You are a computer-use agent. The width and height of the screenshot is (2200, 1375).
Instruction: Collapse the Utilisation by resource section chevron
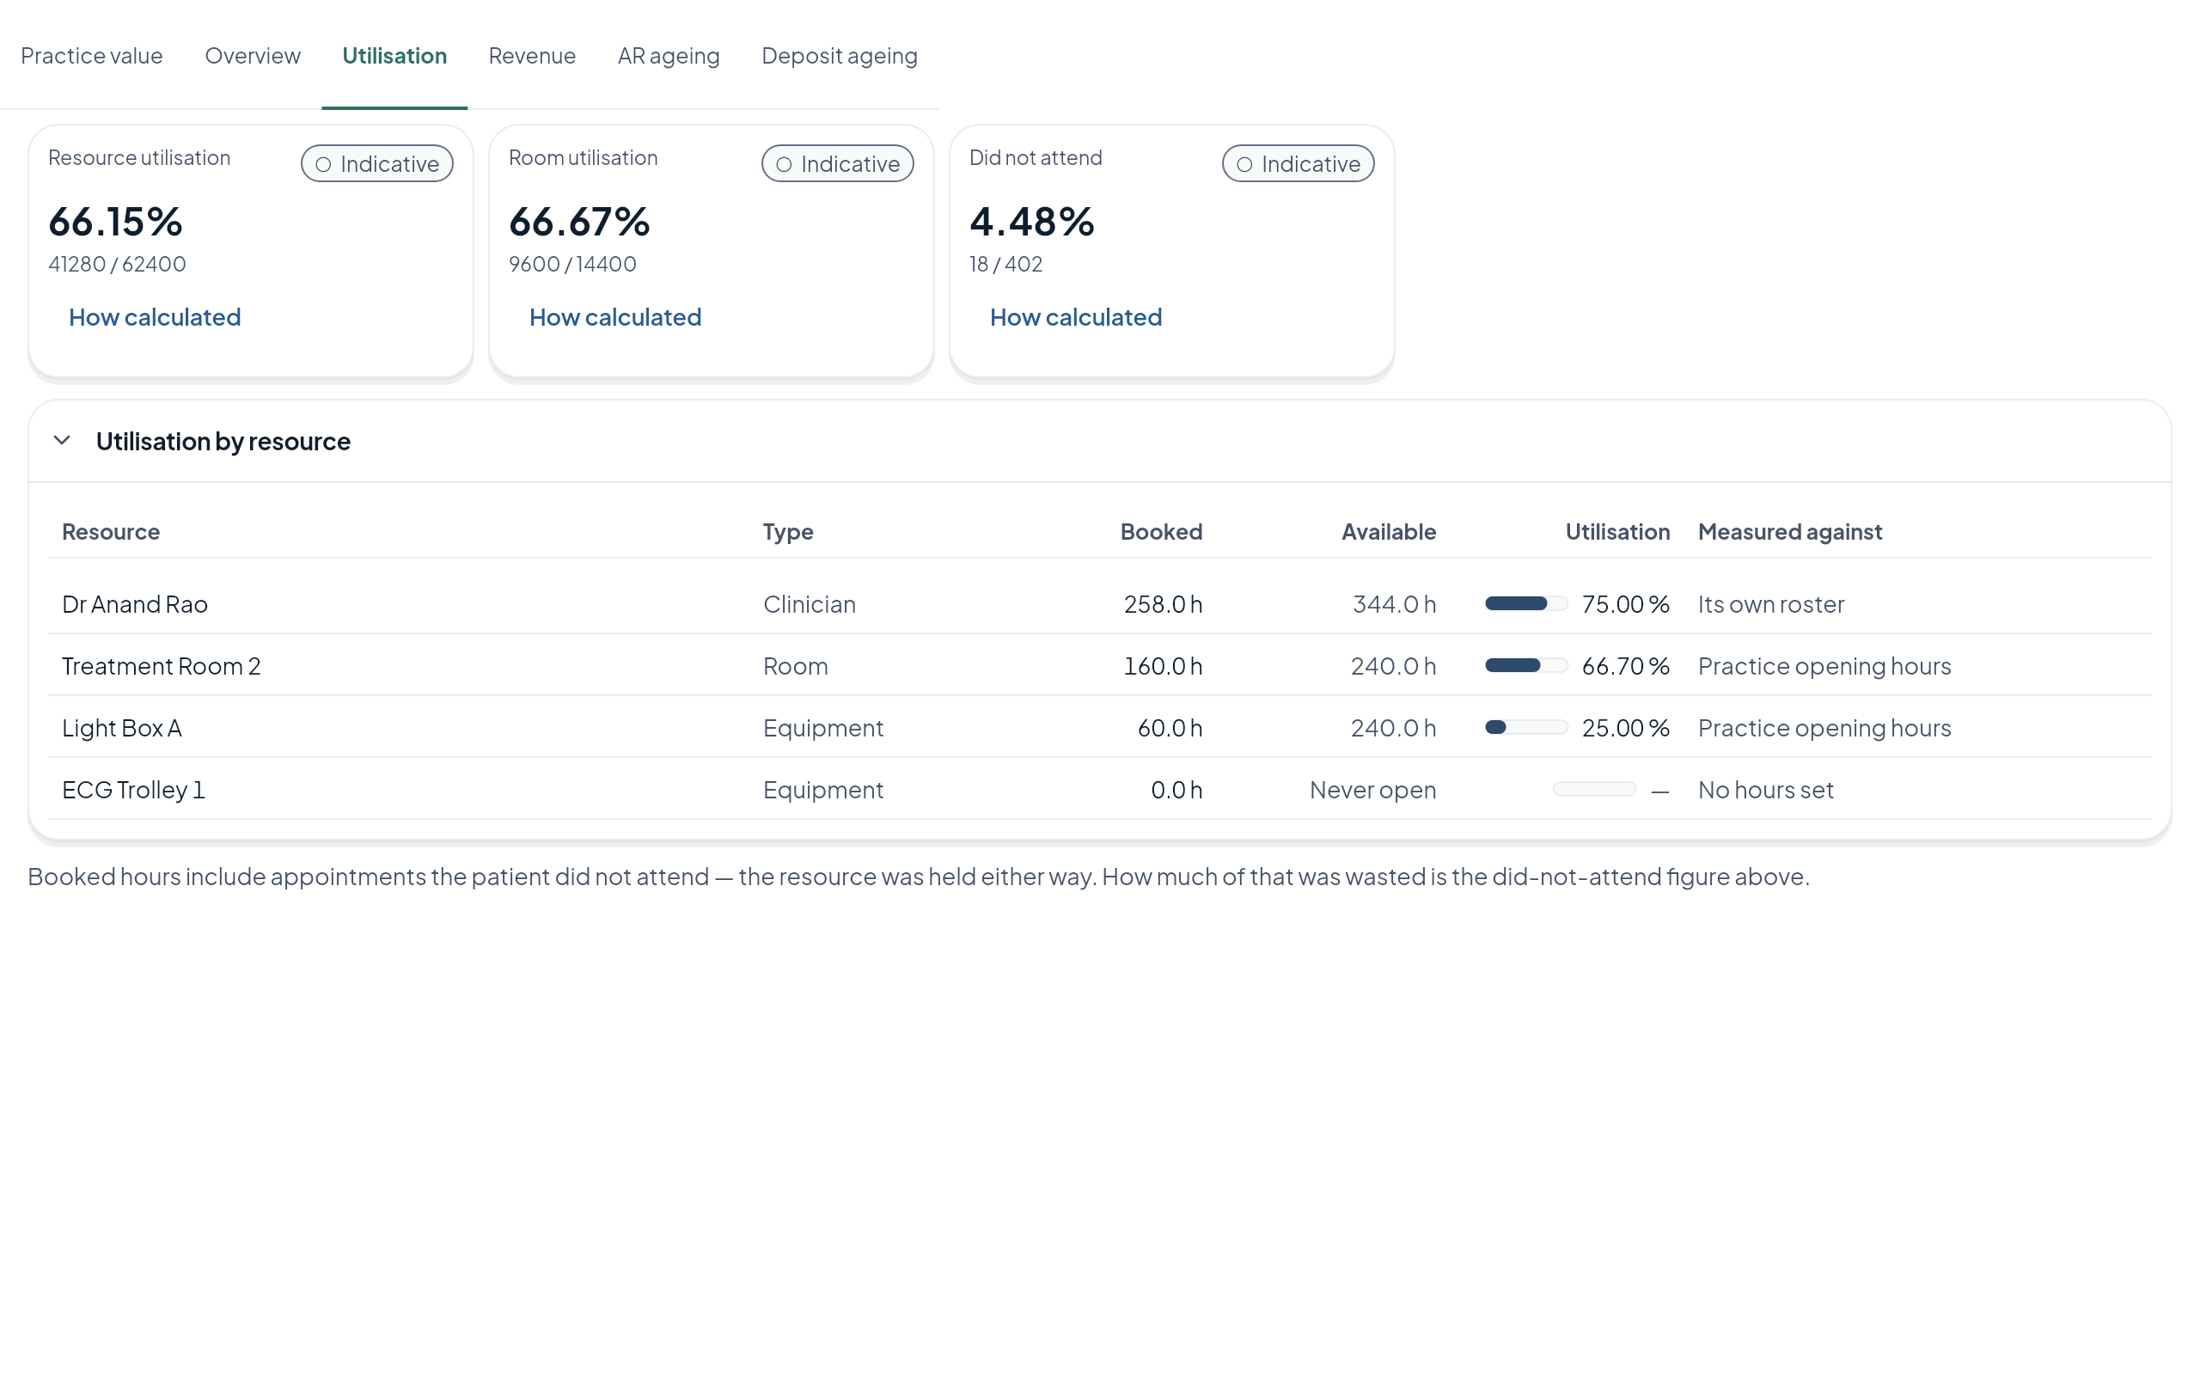pyautogui.click(x=62, y=441)
